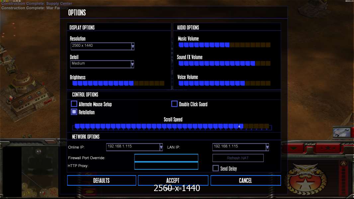Click the general's star icon above power bar
354x199 pixels.
(x=343, y=164)
